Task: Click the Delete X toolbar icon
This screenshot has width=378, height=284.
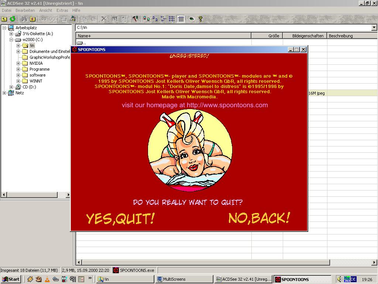Action: point(104,19)
